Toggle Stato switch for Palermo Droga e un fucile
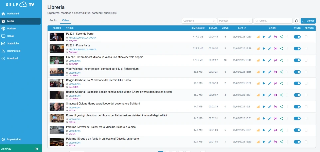This screenshot has height=152, width=320. point(297,141)
